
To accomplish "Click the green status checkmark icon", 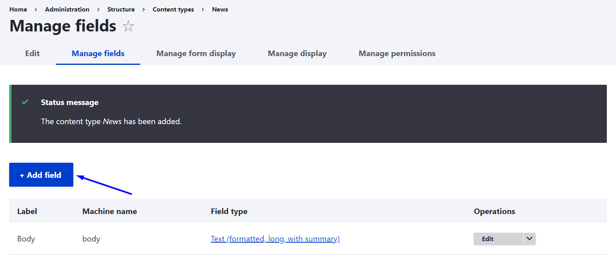I will pos(25,102).
